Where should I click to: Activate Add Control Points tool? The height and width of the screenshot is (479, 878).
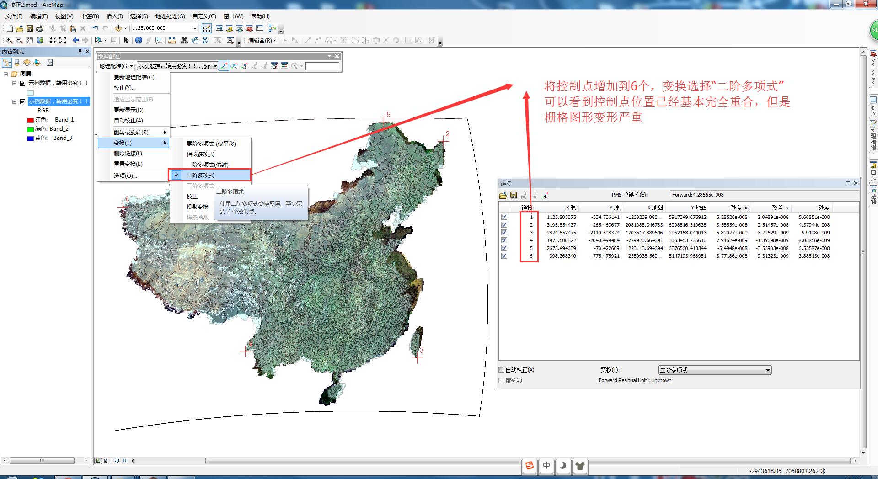[x=224, y=66]
